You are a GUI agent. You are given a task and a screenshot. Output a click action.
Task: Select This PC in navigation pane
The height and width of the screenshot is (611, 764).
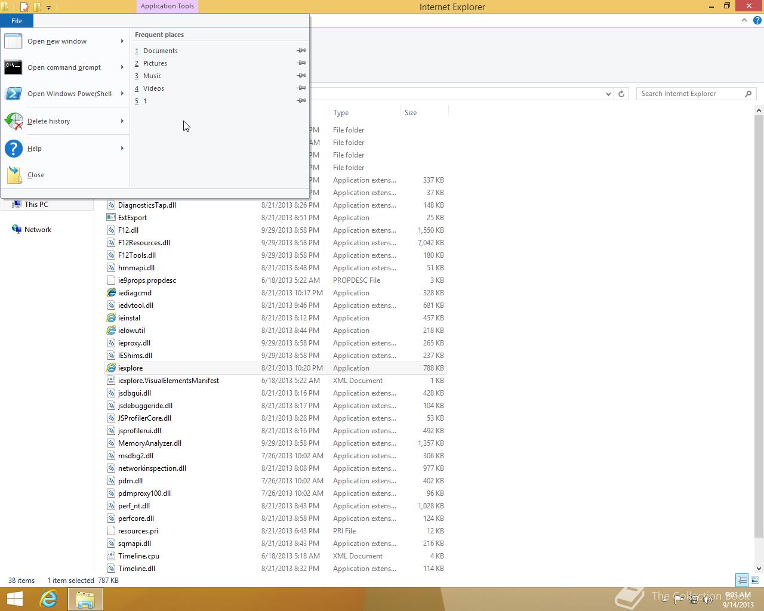coord(36,204)
